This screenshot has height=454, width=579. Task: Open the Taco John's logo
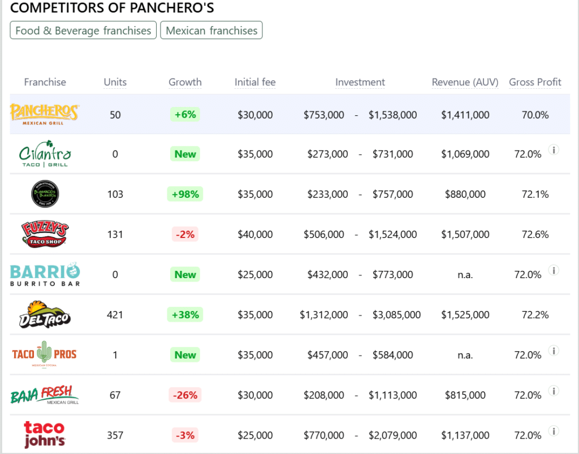(45, 435)
